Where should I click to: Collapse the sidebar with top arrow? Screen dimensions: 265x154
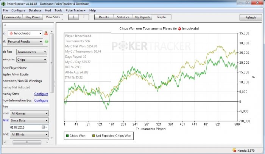click(x=5, y=25)
